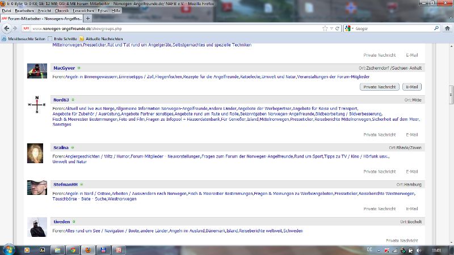Click the Windows Start button

(x=8, y=249)
